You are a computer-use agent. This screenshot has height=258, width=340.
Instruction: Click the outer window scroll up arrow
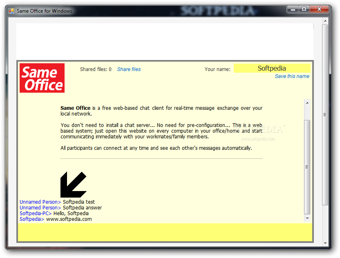coord(325,21)
